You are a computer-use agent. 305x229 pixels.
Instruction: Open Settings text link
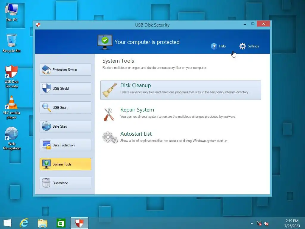[253, 46]
